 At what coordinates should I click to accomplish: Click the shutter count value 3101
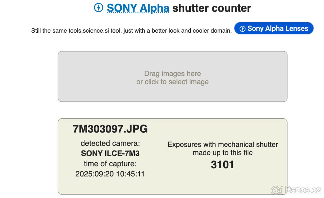223,165
